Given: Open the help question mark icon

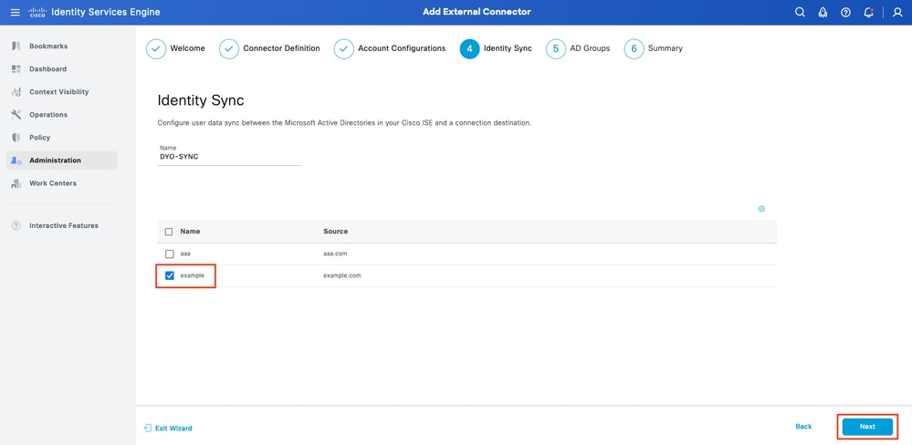Looking at the screenshot, I should tap(845, 12).
